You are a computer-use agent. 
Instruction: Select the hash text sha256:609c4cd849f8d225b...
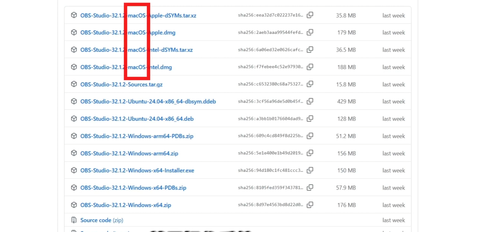click(x=271, y=136)
